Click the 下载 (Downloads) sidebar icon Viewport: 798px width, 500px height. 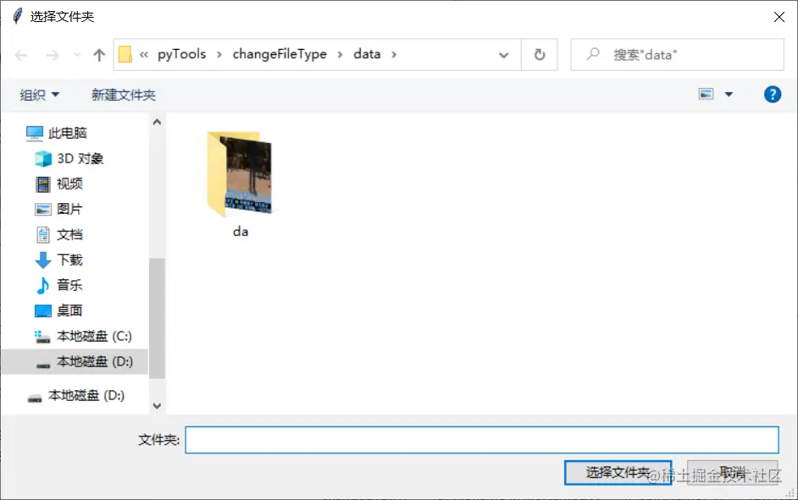(43, 260)
